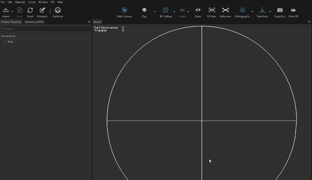Expand the Isolate dropdown arrow
Viewport: 312px width, 180px height.
click(188, 12)
